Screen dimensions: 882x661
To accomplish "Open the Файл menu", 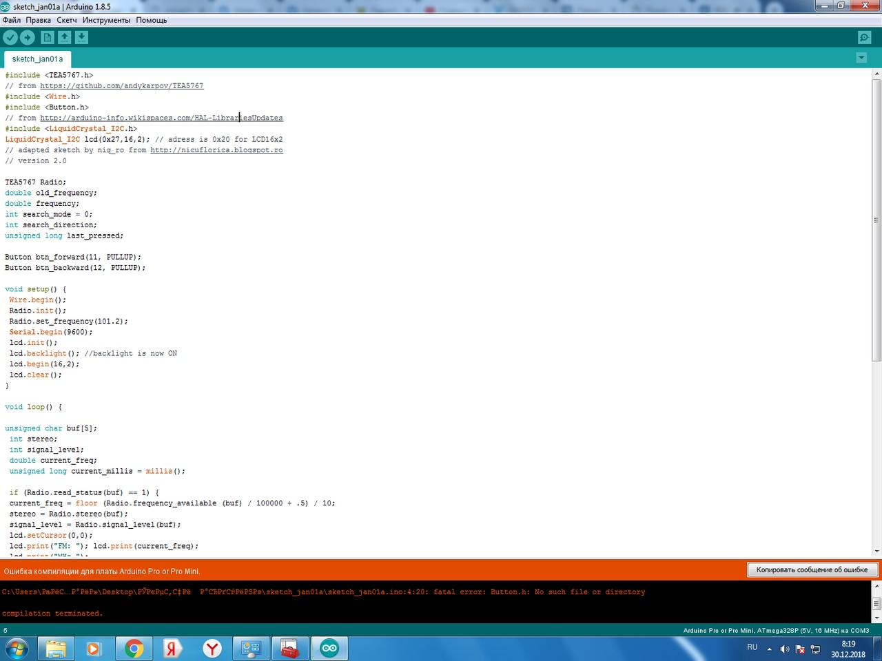I will coord(12,20).
